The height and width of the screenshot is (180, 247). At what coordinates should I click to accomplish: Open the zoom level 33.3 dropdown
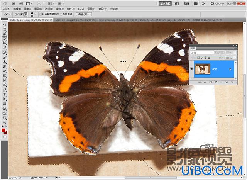pyautogui.click(x=44, y=3)
